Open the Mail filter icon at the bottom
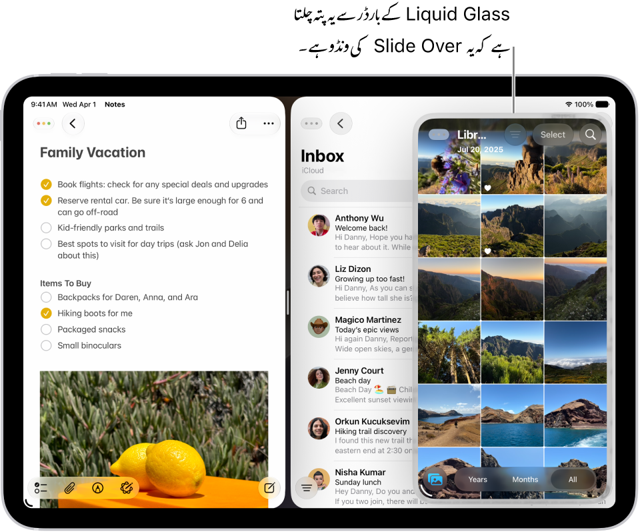Viewport: 640px width, 532px height. pyautogui.click(x=307, y=487)
